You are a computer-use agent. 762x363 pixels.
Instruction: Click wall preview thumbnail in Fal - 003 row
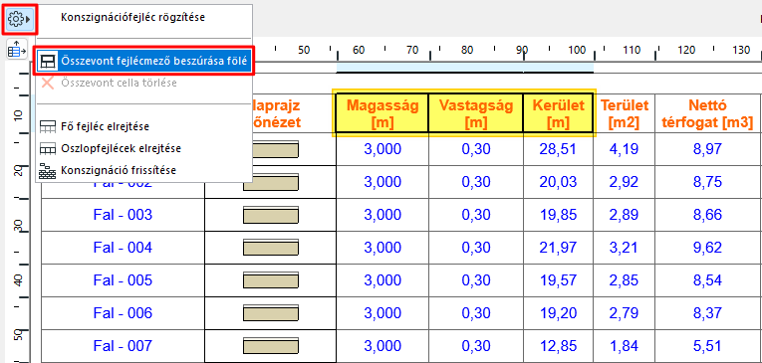[x=271, y=215]
